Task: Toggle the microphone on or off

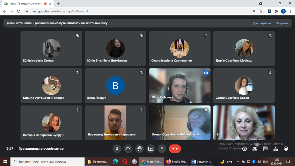Action: pos(117,149)
